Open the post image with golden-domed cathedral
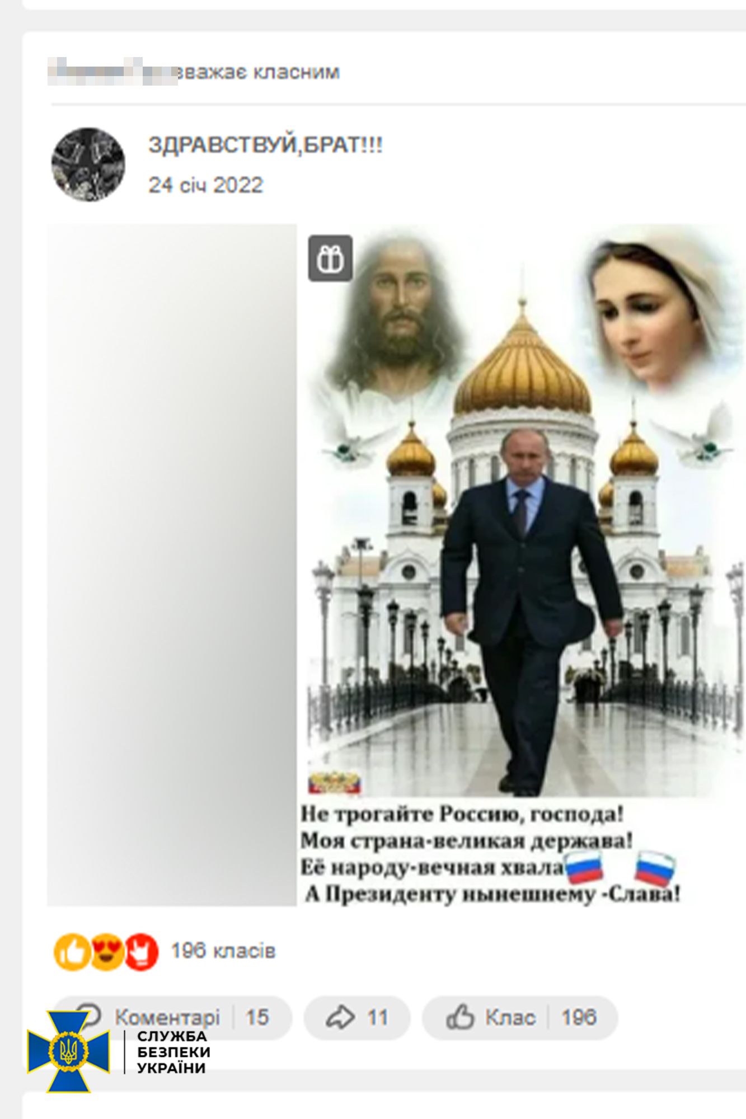 pyautogui.click(x=522, y=565)
